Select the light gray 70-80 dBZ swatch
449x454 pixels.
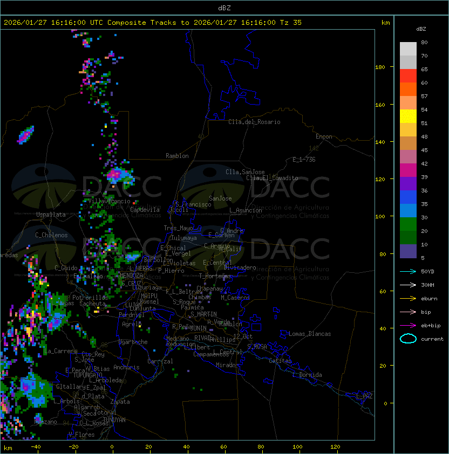click(x=408, y=49)
